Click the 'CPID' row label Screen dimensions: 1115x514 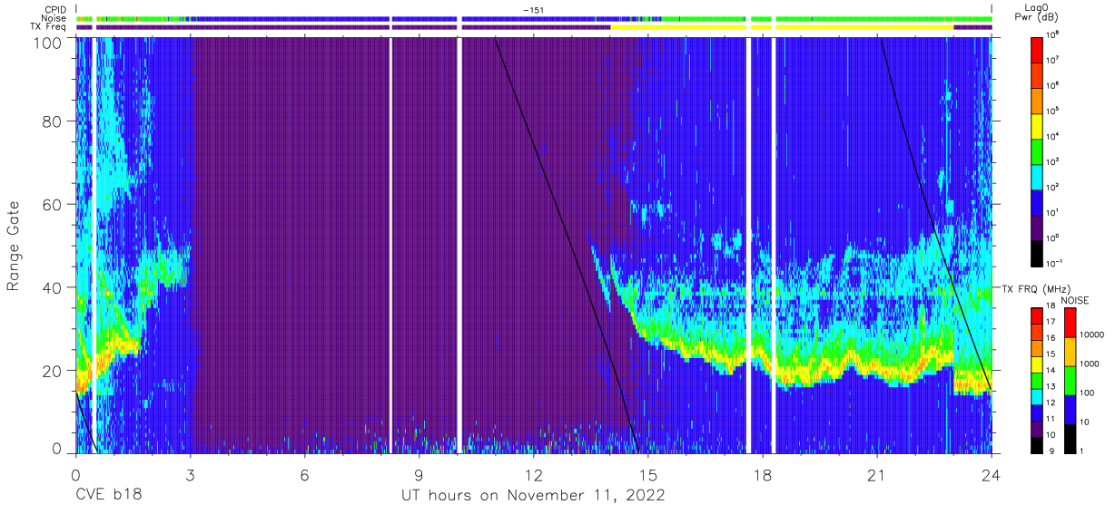(x=56, y=10)
